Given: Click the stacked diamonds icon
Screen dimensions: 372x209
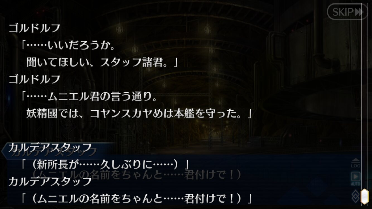Looking at the screenshot, I should (x=356, y=196).
